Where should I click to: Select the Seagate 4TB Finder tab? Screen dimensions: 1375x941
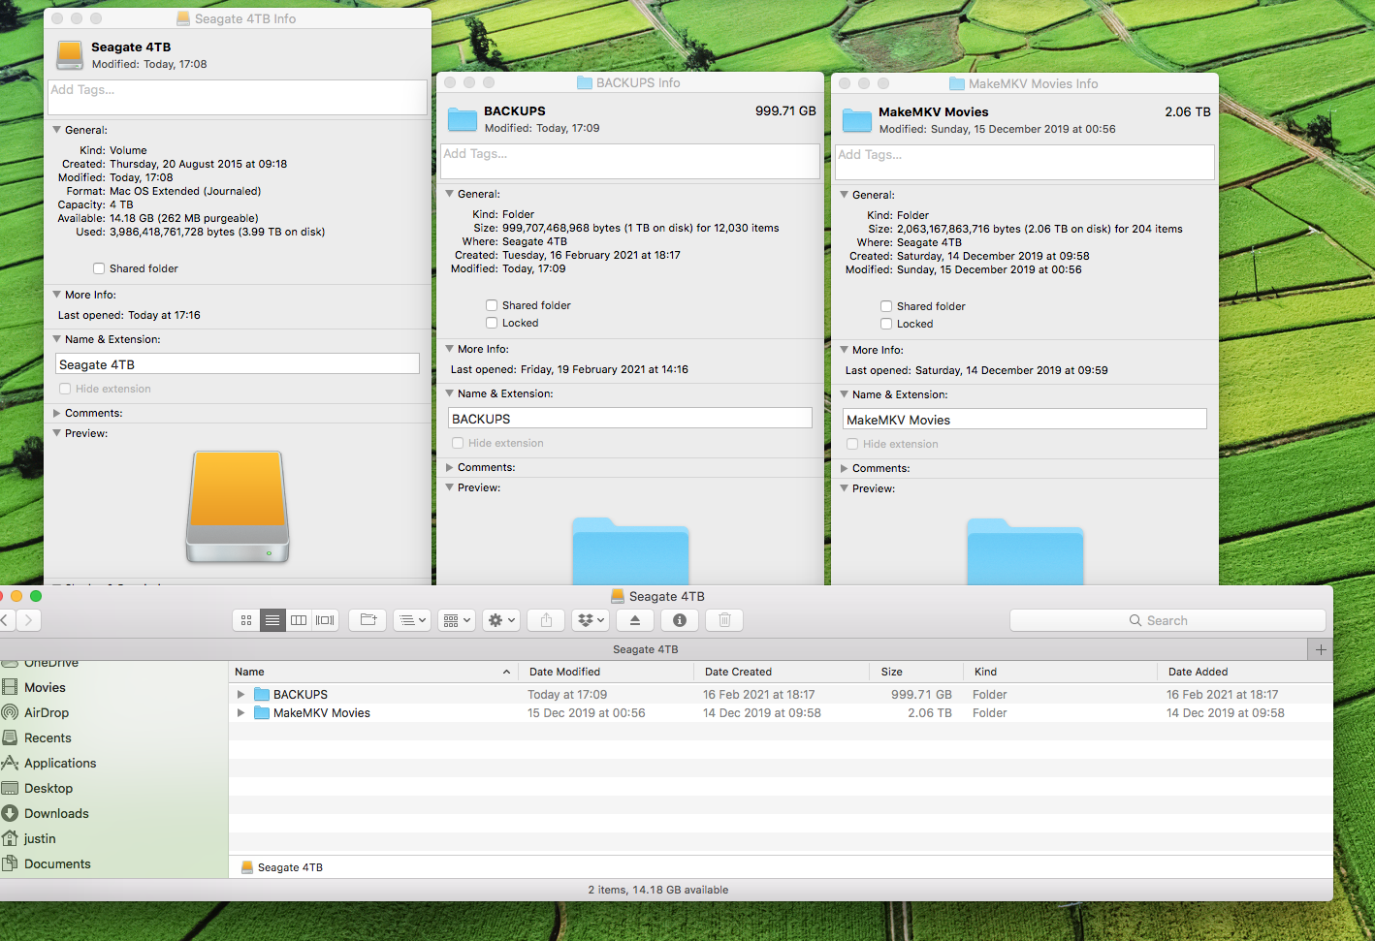pos(646,649)
